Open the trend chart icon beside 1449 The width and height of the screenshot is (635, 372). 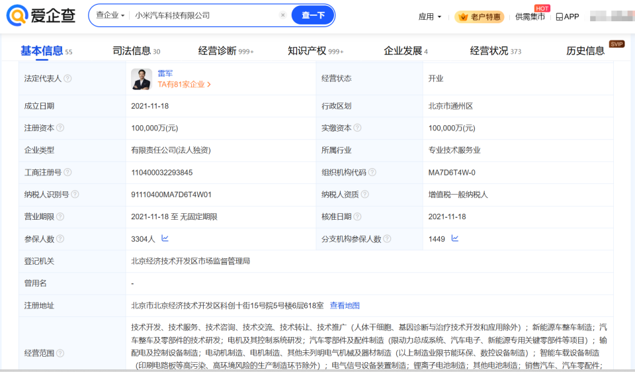[x=455, y=238]
